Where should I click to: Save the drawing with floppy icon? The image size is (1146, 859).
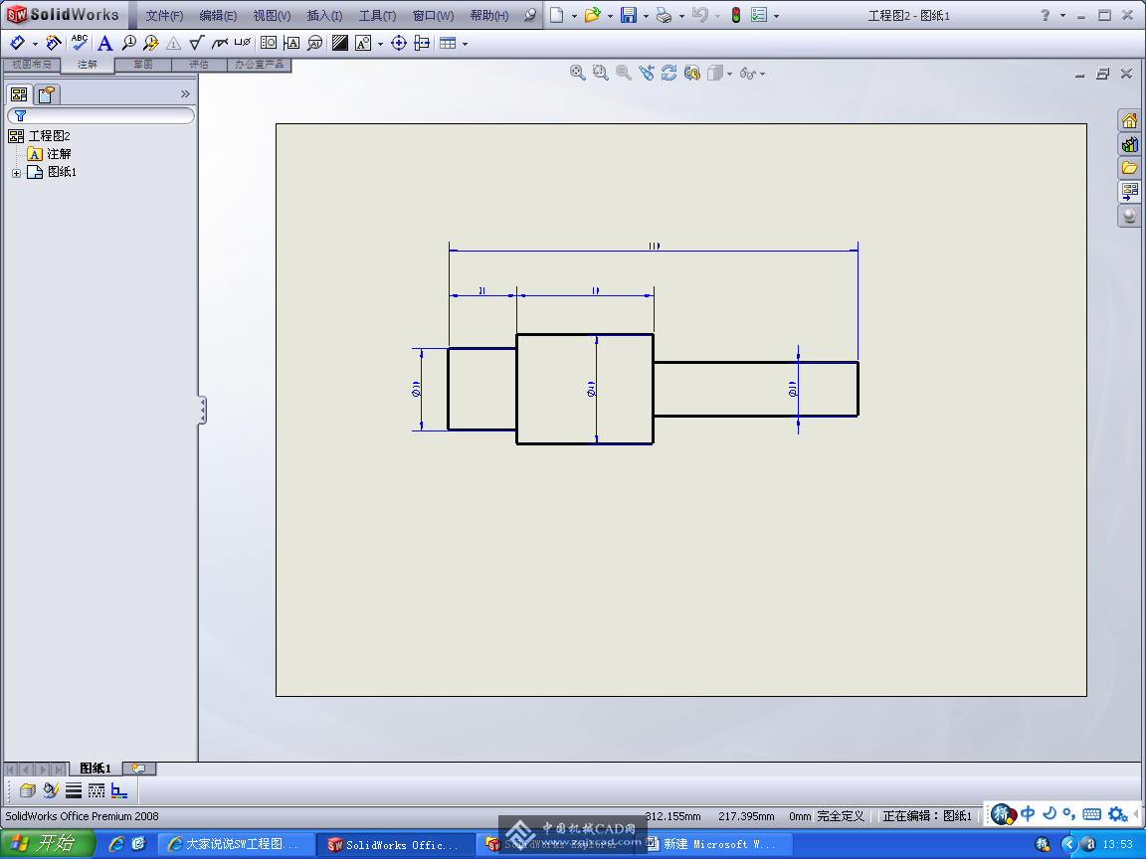click(629, 15)
